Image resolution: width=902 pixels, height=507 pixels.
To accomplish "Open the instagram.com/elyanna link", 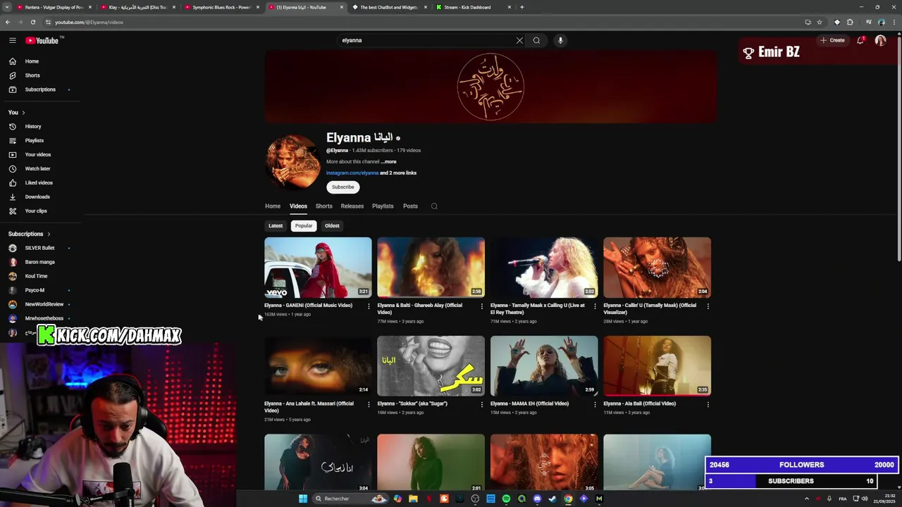I will (x=352, y=173).
